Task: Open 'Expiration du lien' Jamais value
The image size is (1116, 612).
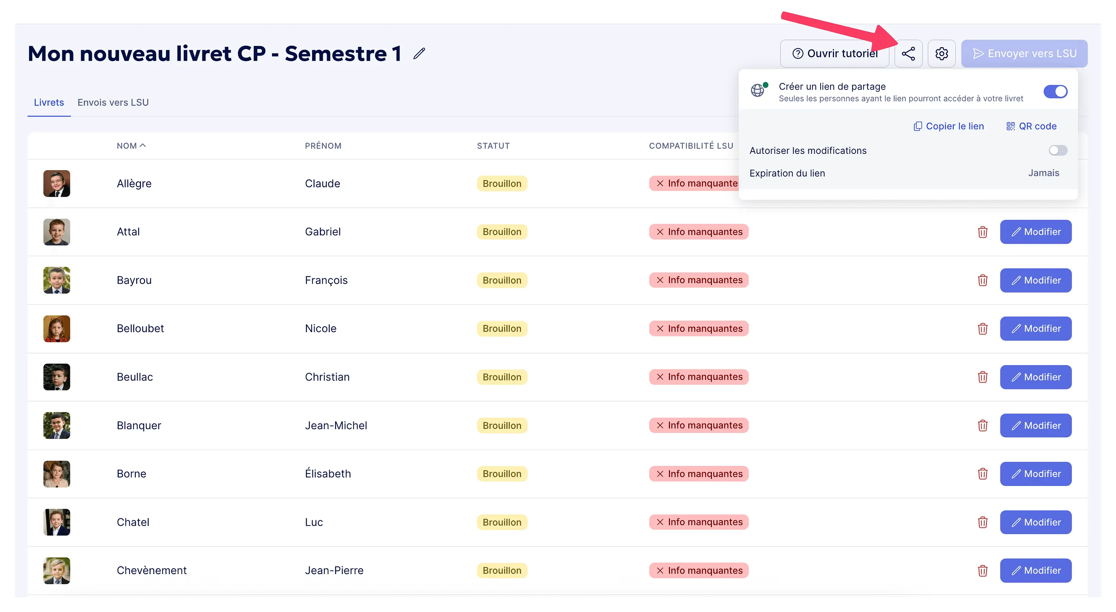Action: [1043, 173]
